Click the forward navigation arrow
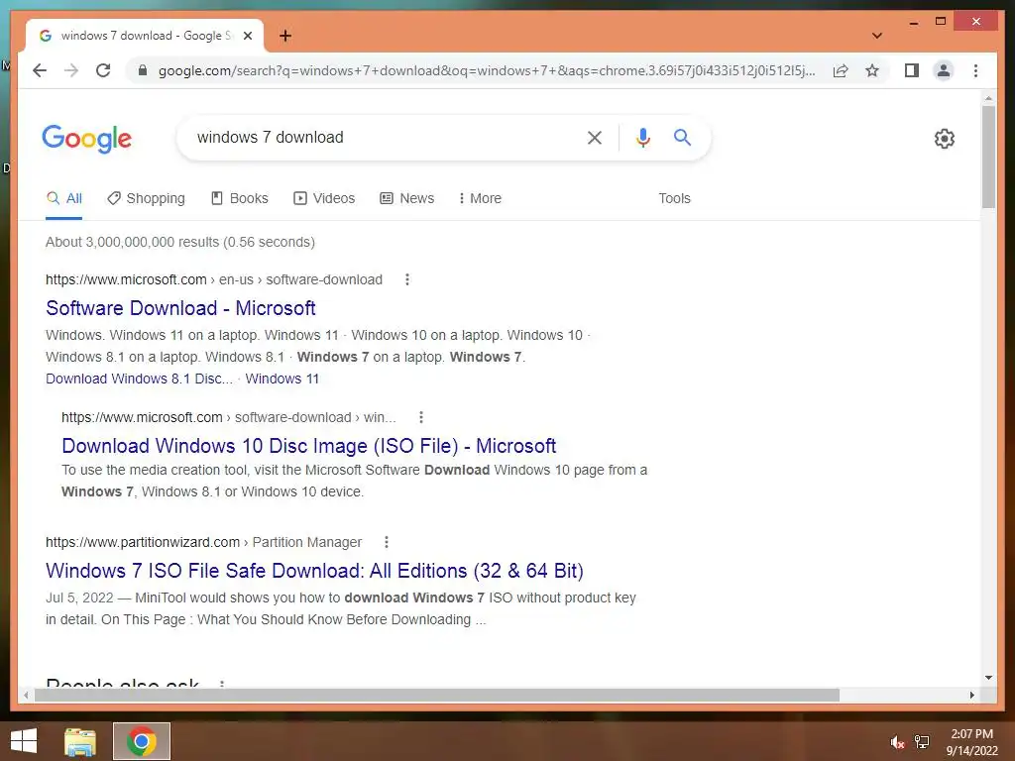The height and width of the screenshot is (761, 1015). tap(71, 70)
